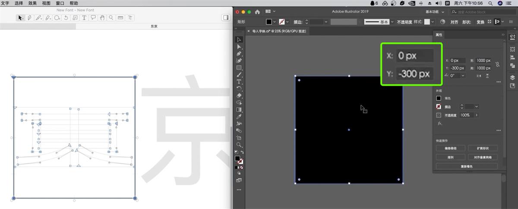
Task: Click the 重新着色 button
Action: pos(467,166)
